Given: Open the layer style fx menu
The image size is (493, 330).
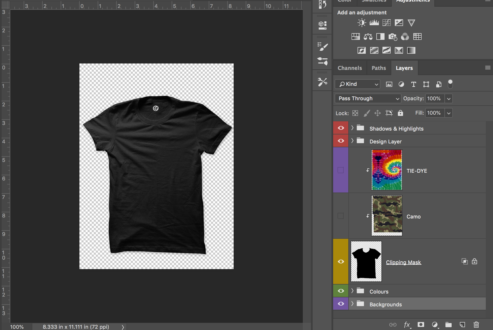Looking at the screenshot, I should [407, 325].
